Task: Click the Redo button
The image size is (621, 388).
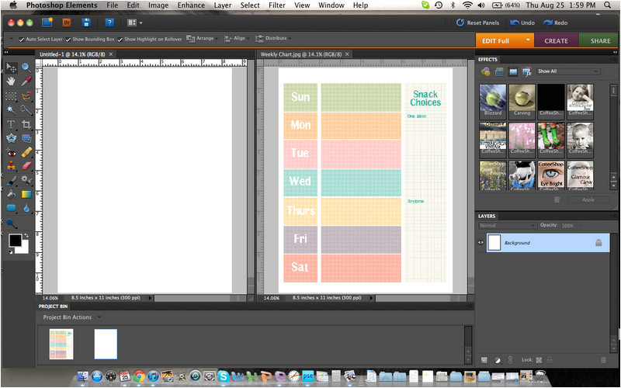Action: pos(556,23)
